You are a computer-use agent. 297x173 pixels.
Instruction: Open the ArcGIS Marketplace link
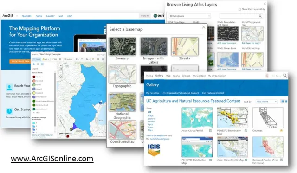pos(160,139)
